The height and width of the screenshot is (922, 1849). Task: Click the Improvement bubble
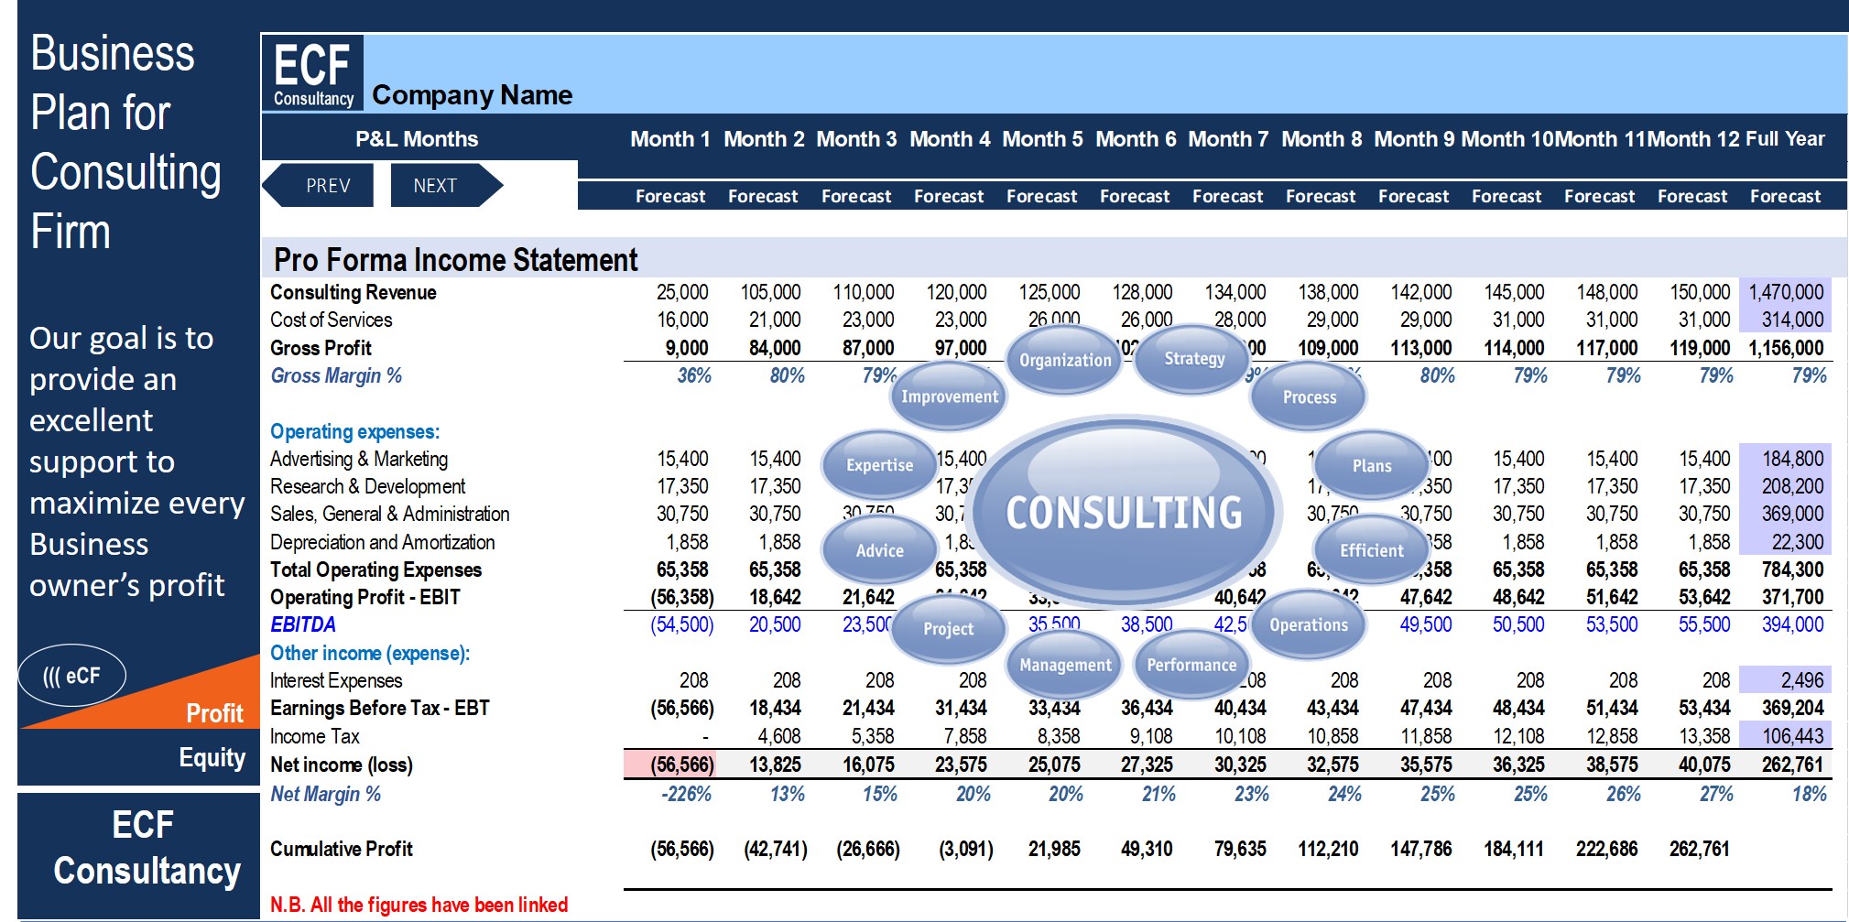coord(949,396)
